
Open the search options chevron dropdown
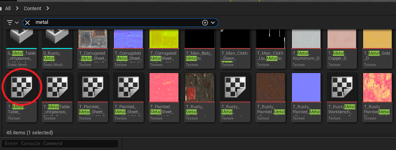click(213, 23)
